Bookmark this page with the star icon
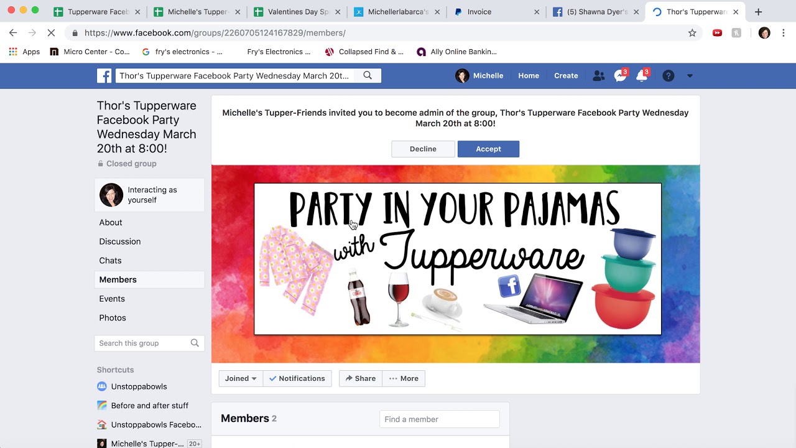 tap(692, 33)
